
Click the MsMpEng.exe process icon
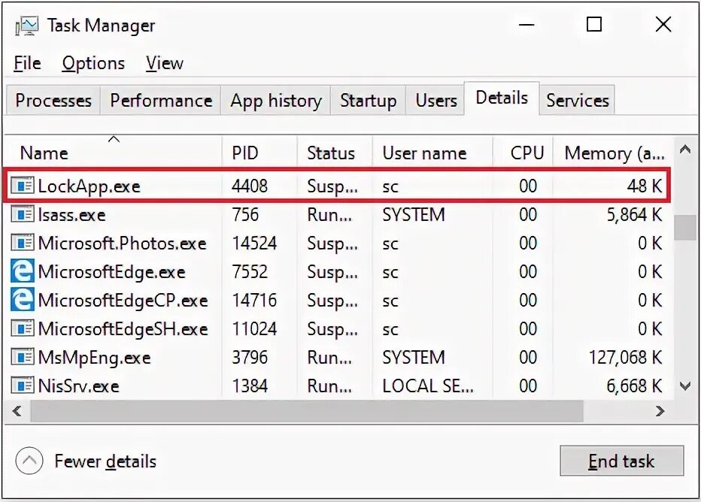click(x=23, y=358)
